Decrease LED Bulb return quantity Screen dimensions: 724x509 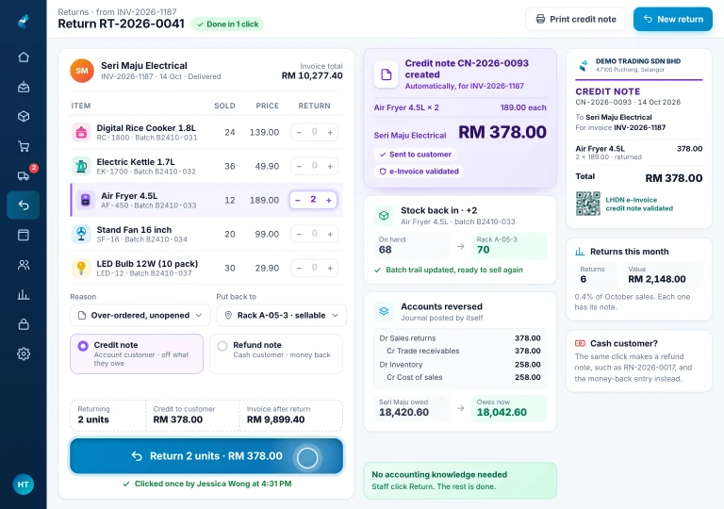[299, 268]
